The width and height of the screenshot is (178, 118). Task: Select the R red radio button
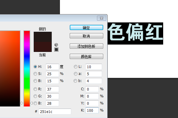35,89
